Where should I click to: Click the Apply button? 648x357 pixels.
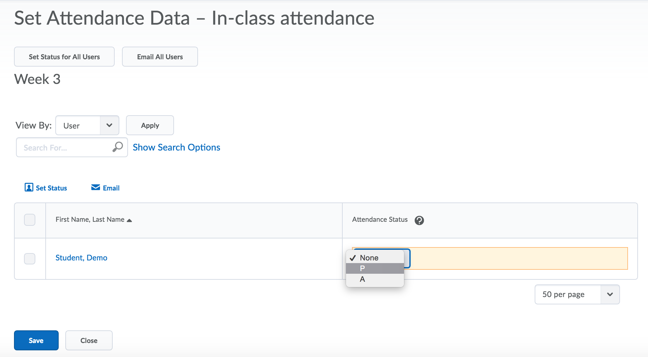click(x=150, y=126)
